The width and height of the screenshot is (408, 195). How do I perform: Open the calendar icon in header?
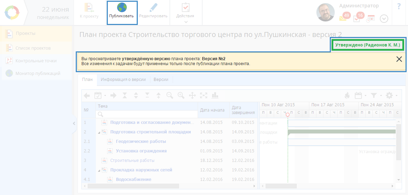(x=371, y=18)
